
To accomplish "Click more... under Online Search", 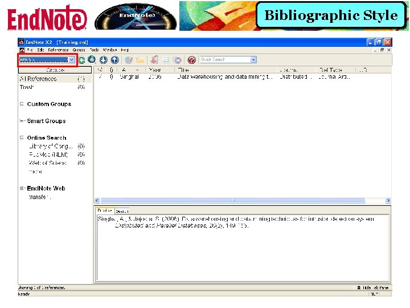I will [35, 172].
